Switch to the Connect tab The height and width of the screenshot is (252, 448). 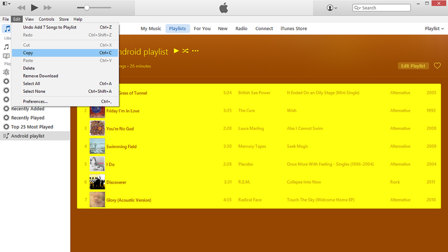tap(264, 29)
